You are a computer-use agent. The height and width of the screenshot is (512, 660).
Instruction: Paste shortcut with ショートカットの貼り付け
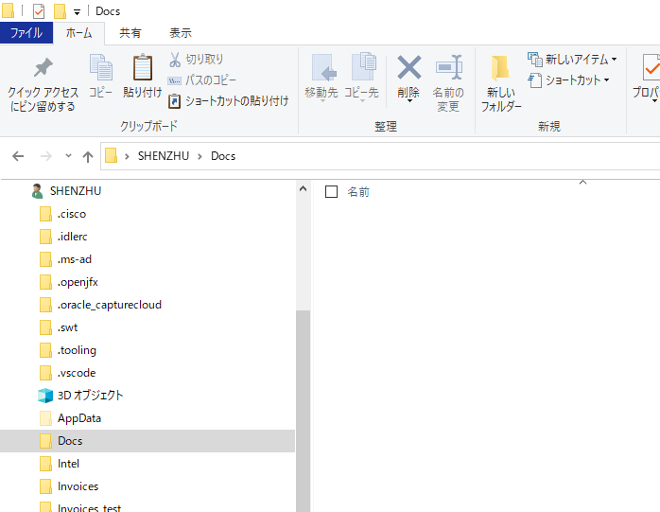pos(229,101)
